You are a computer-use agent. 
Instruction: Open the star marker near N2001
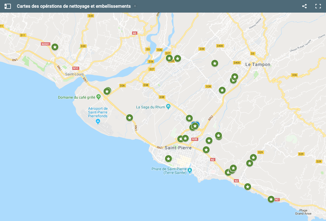tap(55, 47)
